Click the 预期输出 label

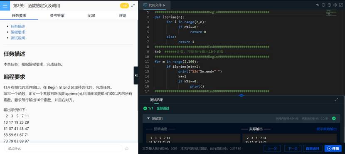[x=160, y=129]
